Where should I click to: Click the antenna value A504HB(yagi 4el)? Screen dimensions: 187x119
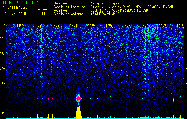click(x=105, y=14)
